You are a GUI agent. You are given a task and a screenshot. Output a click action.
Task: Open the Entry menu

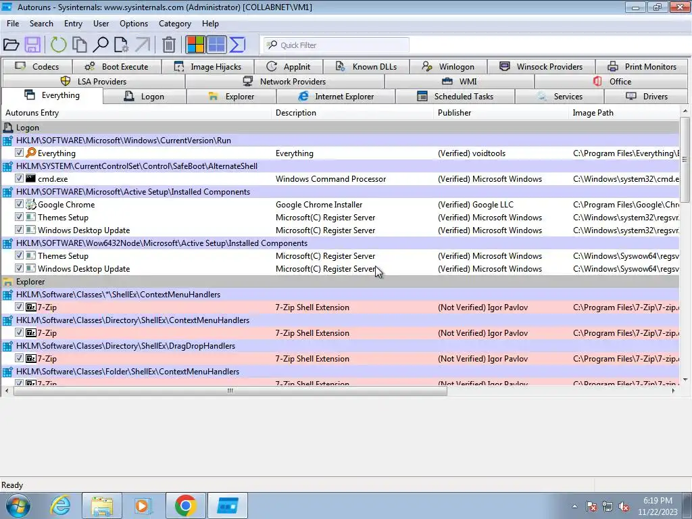(x=73, y=24)
